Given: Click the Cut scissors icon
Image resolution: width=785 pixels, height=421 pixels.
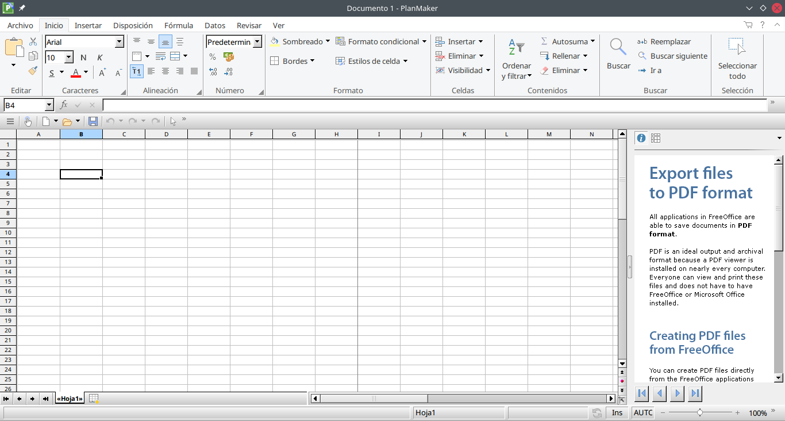Looking at the screenshot, I should coord(33,41).
